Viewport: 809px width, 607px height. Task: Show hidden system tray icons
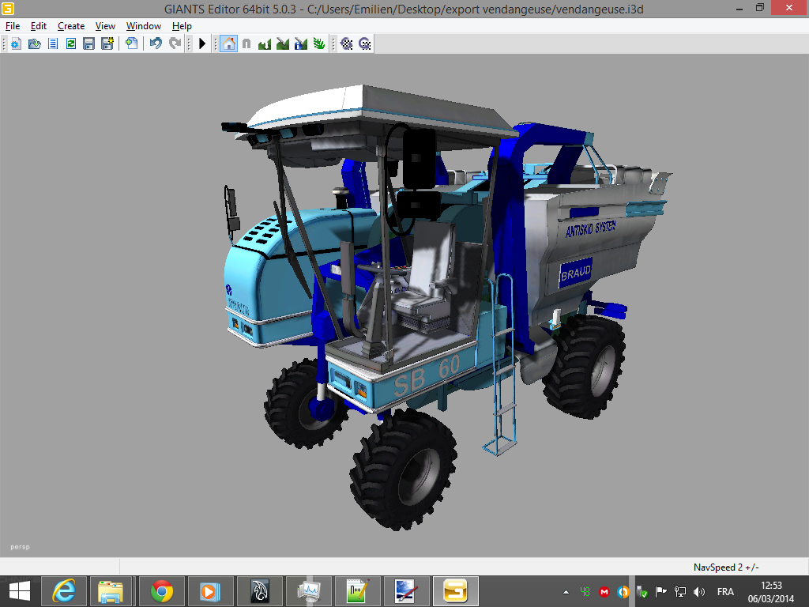click(566, 592)
